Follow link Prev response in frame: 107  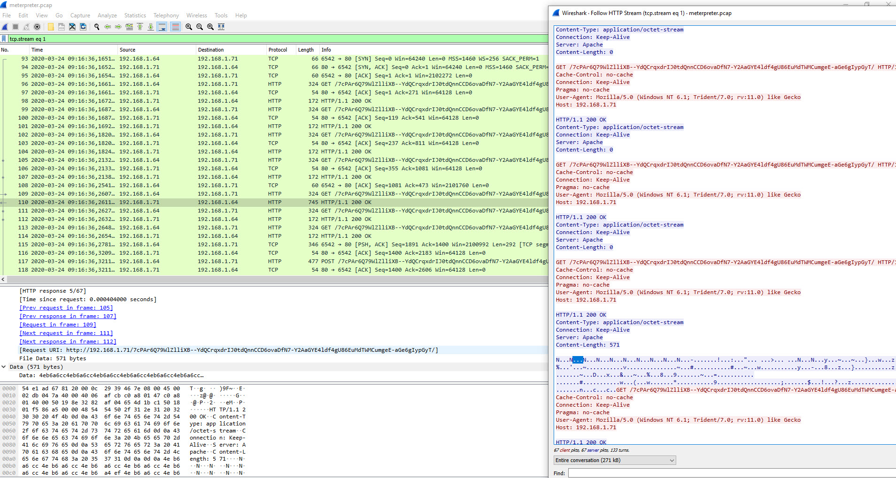point(68,316)
